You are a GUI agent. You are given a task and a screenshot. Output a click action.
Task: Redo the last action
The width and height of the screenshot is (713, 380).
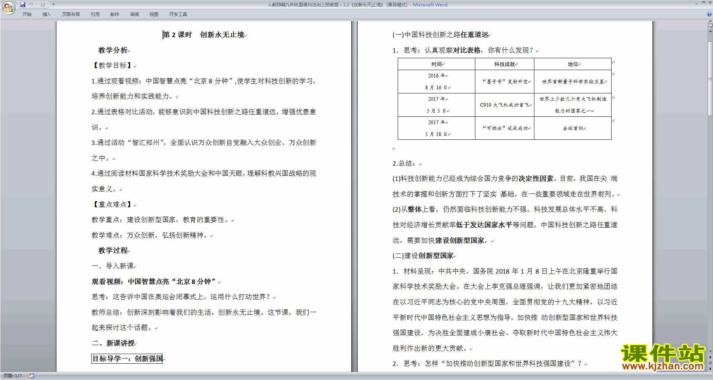tap(43, 4)
